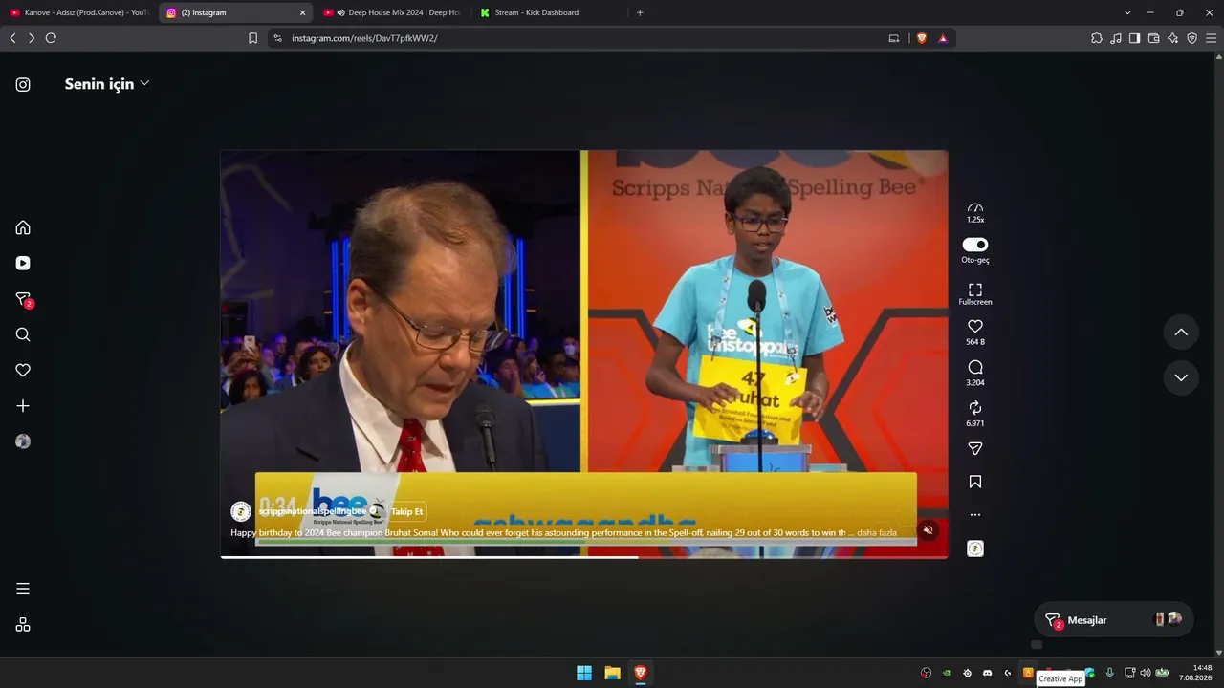Bookmark this page from the address bar
Image resolution: width=1224 pixels, height=688 pixels.
tap(252, 38)
